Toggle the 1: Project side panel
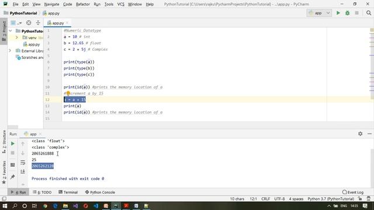The image size is (374, 210). point(4,31)
